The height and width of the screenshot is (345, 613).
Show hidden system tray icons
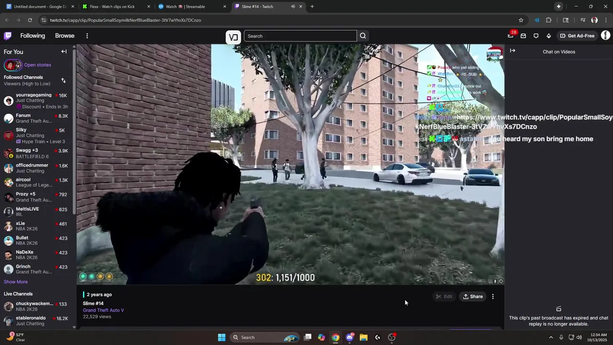pyautogui.click(x=551, y=337)
